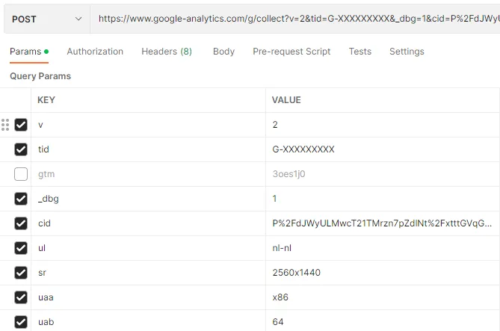
Task: Open the POST method dropdown
Action: click(x=46, y=19)
